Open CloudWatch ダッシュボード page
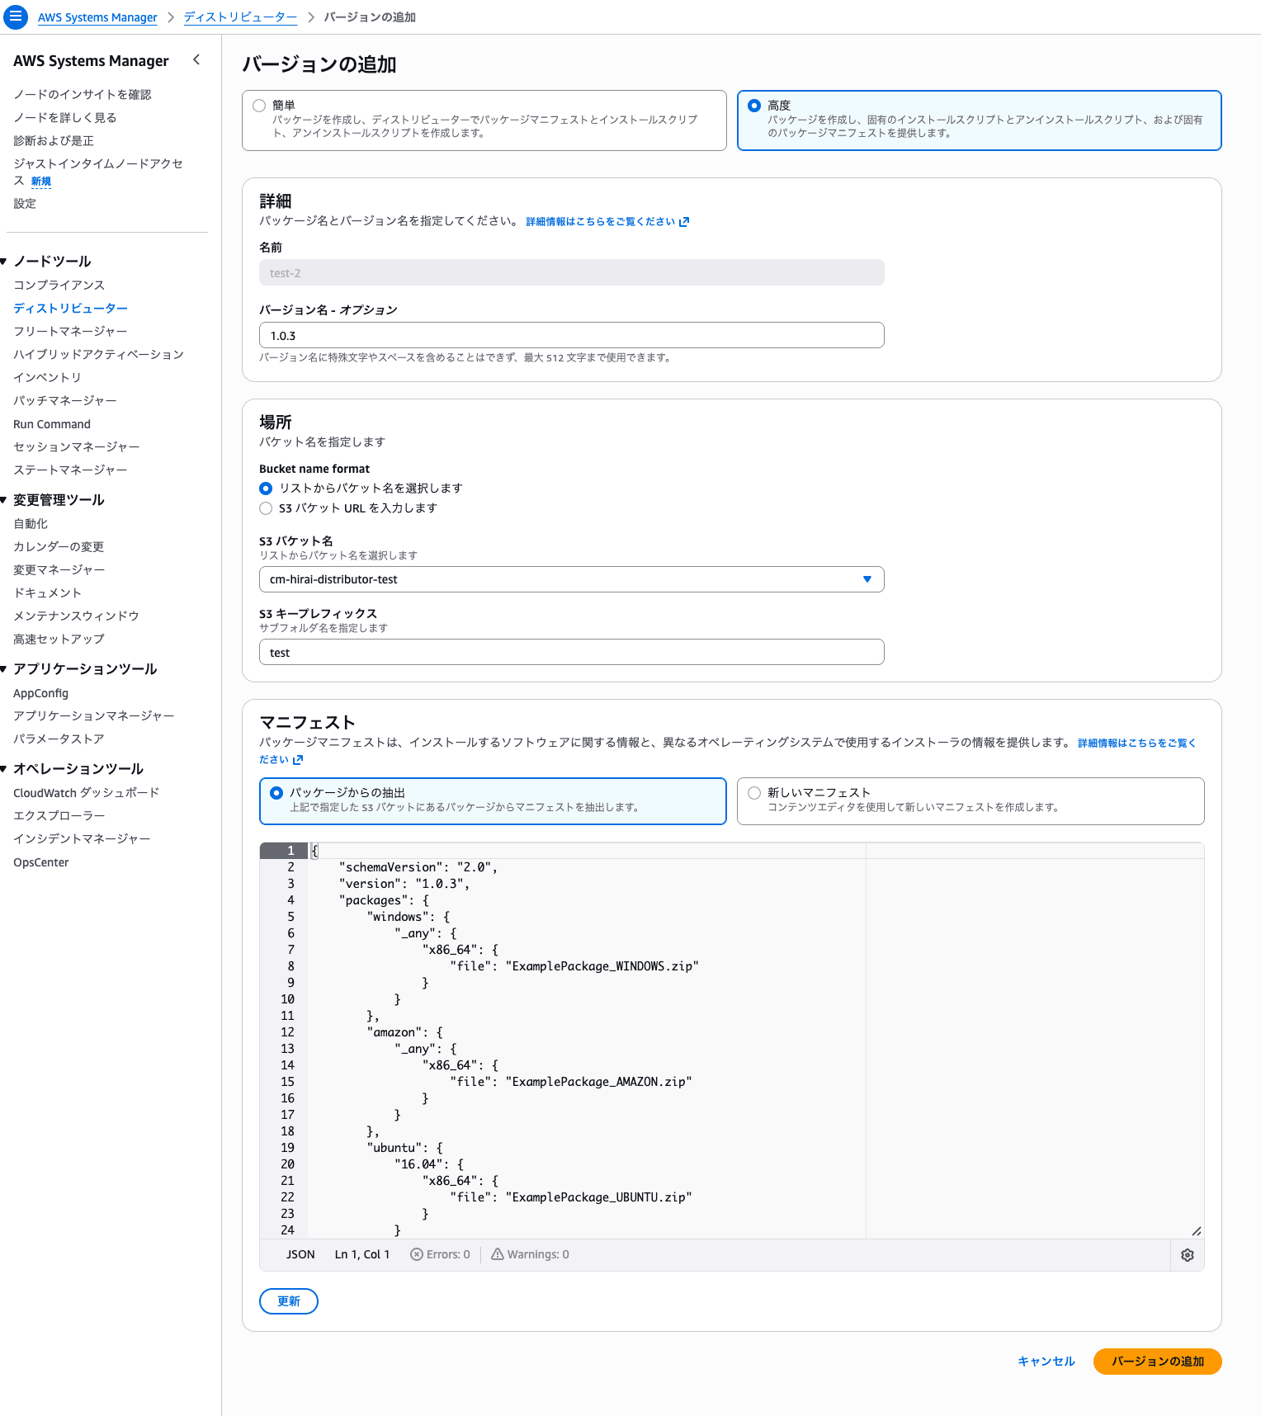The width and height of the screenshot is (1261, 1416). 87,793
